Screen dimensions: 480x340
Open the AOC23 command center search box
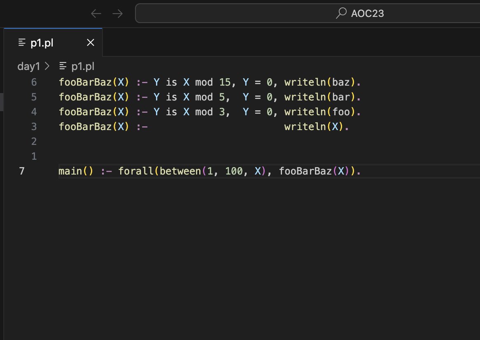coord(308,13)
